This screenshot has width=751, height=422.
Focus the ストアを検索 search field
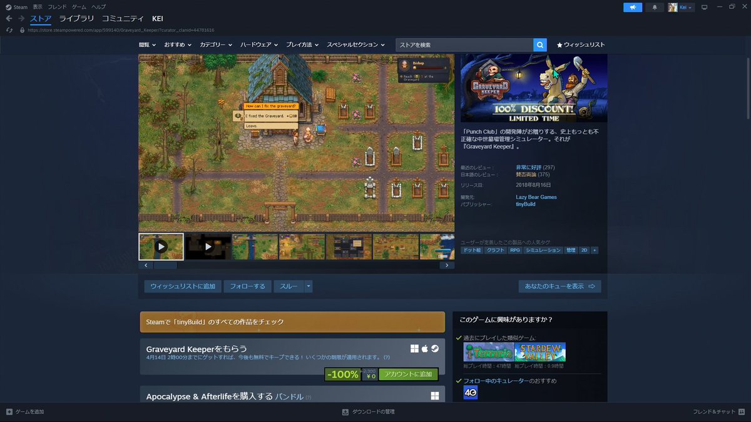pos(464,45)
